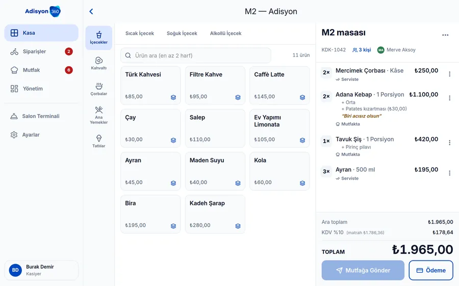Switch to Soğuk İçecek tab
The image size is (459, 286).
tap(182, 33)
